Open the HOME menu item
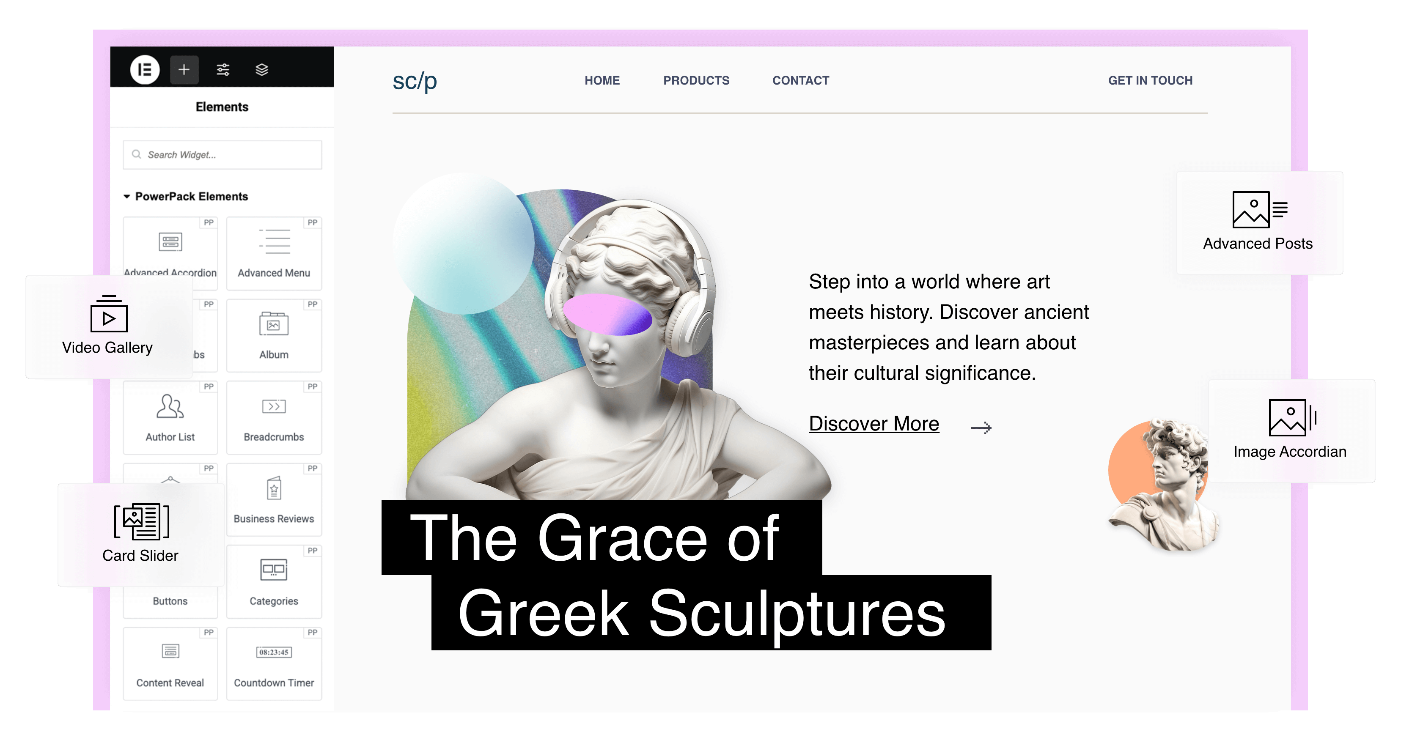Screen dimensions: 1401x740 click(x=602, y=80)
